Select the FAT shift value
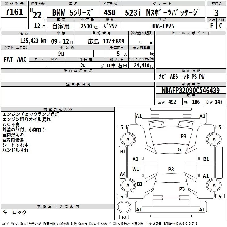227x227 pixels. [8, 59]
